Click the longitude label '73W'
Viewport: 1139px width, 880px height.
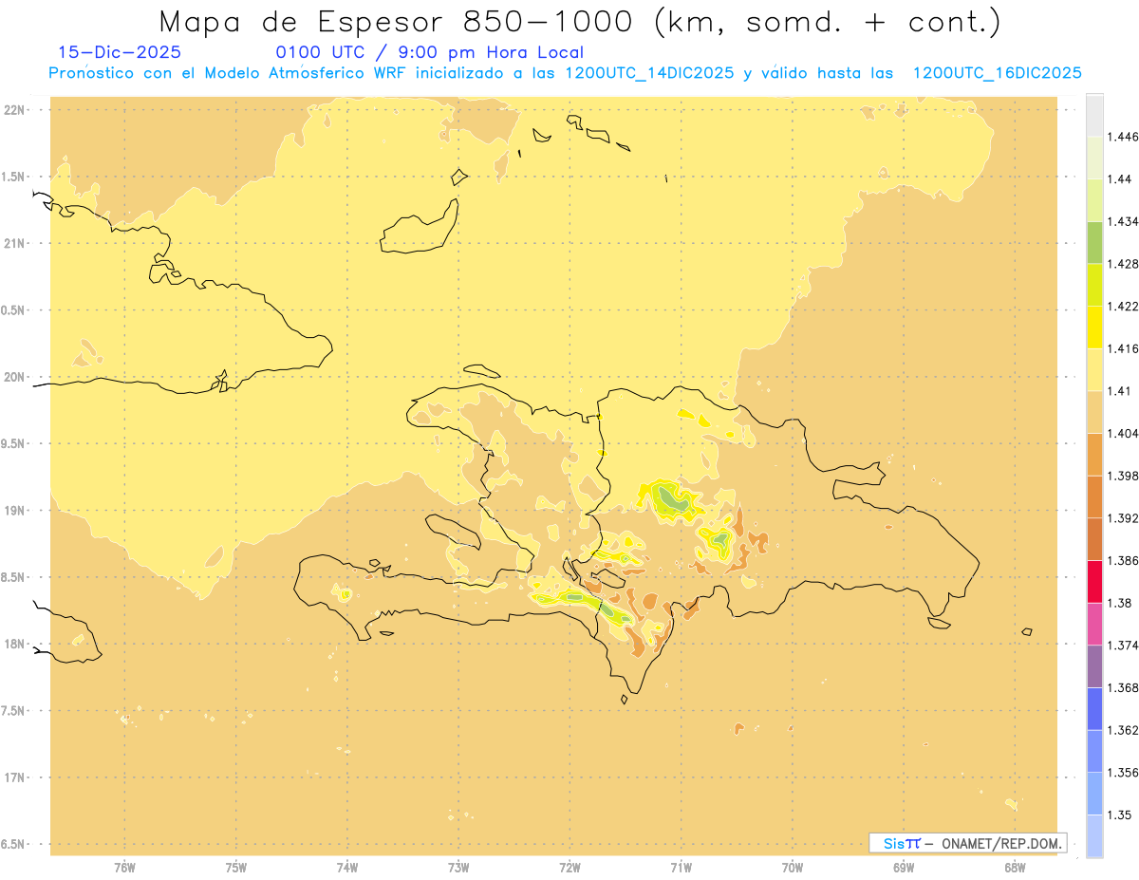[x=458, y=868]
